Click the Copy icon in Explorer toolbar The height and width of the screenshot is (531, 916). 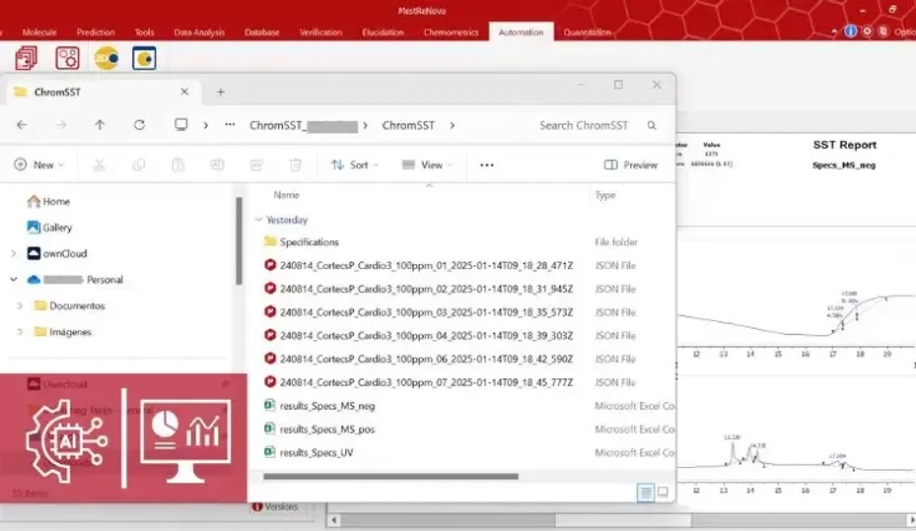click(138, 166)
